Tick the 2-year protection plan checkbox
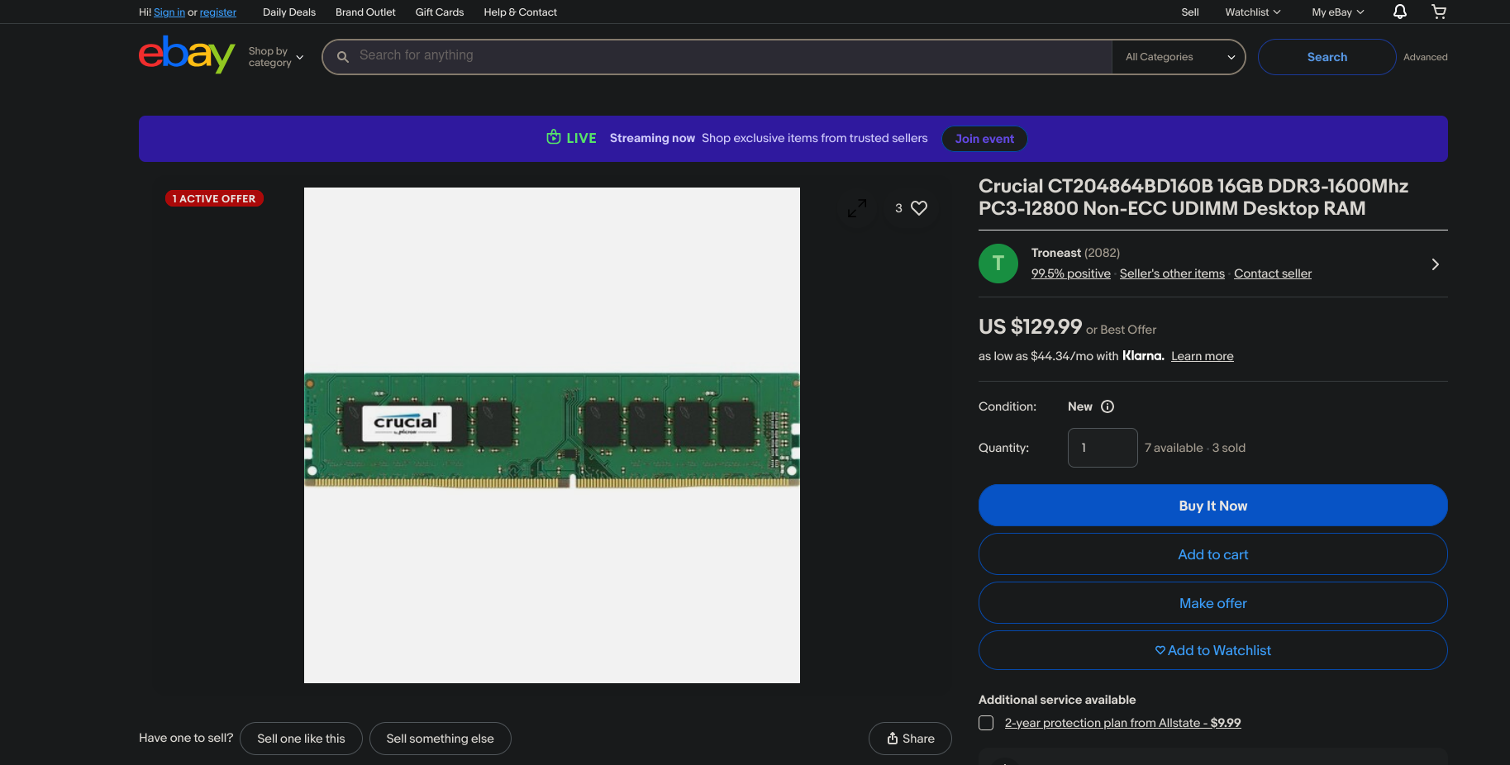The height and width of the screenshot is (765, 1510). pyautogui.click(x=986, y=723)
